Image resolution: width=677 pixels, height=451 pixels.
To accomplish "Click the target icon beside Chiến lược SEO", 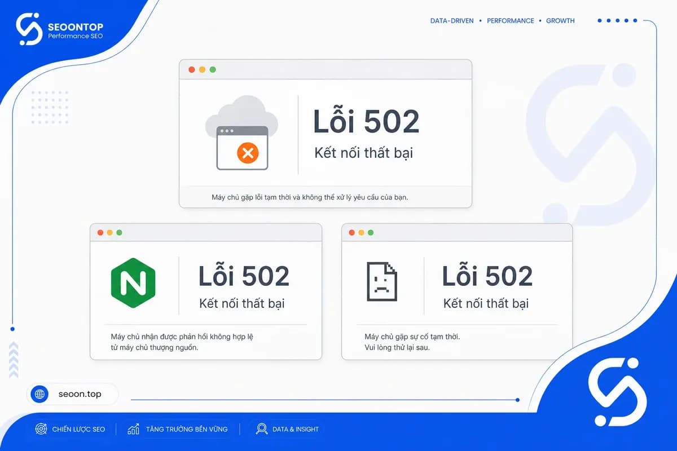I will click(41, 429).
